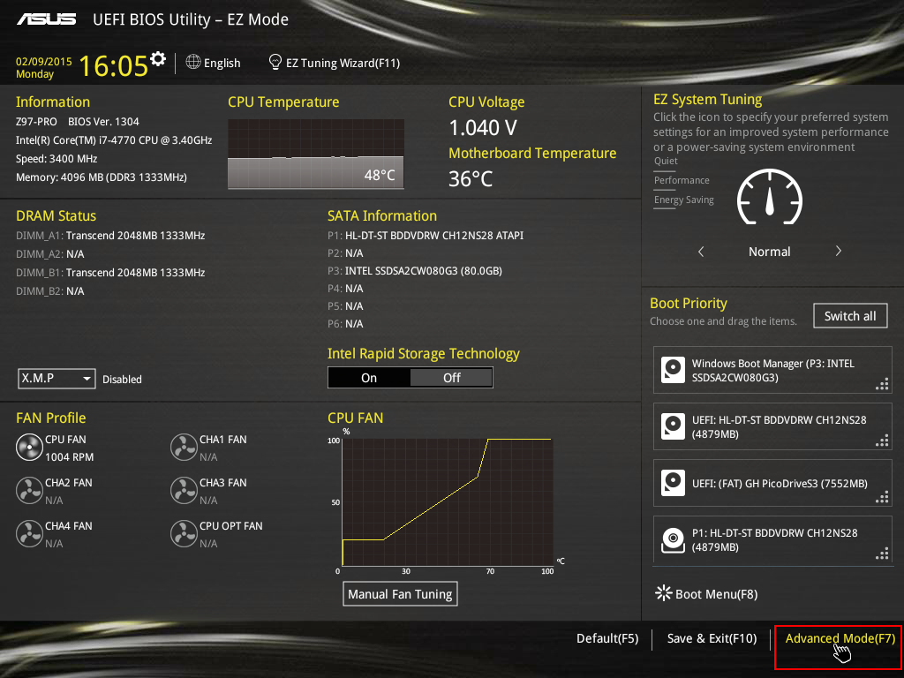Click DIMM_A1 Transcend 2048MB 1333MHz row

point(110,235)
